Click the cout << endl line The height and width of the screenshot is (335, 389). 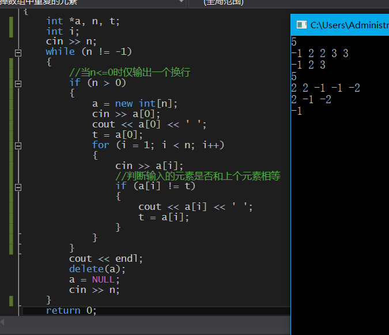click(x=105, y=259)
